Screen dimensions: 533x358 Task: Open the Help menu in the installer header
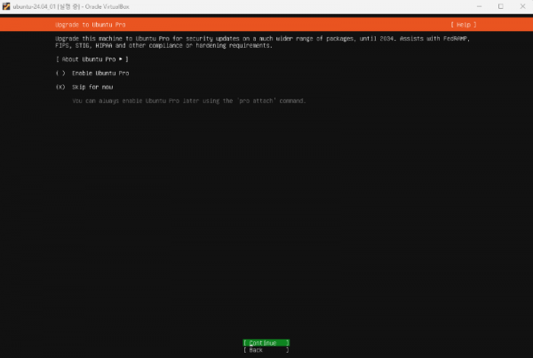pyautogui.click(x=464, y=25)
